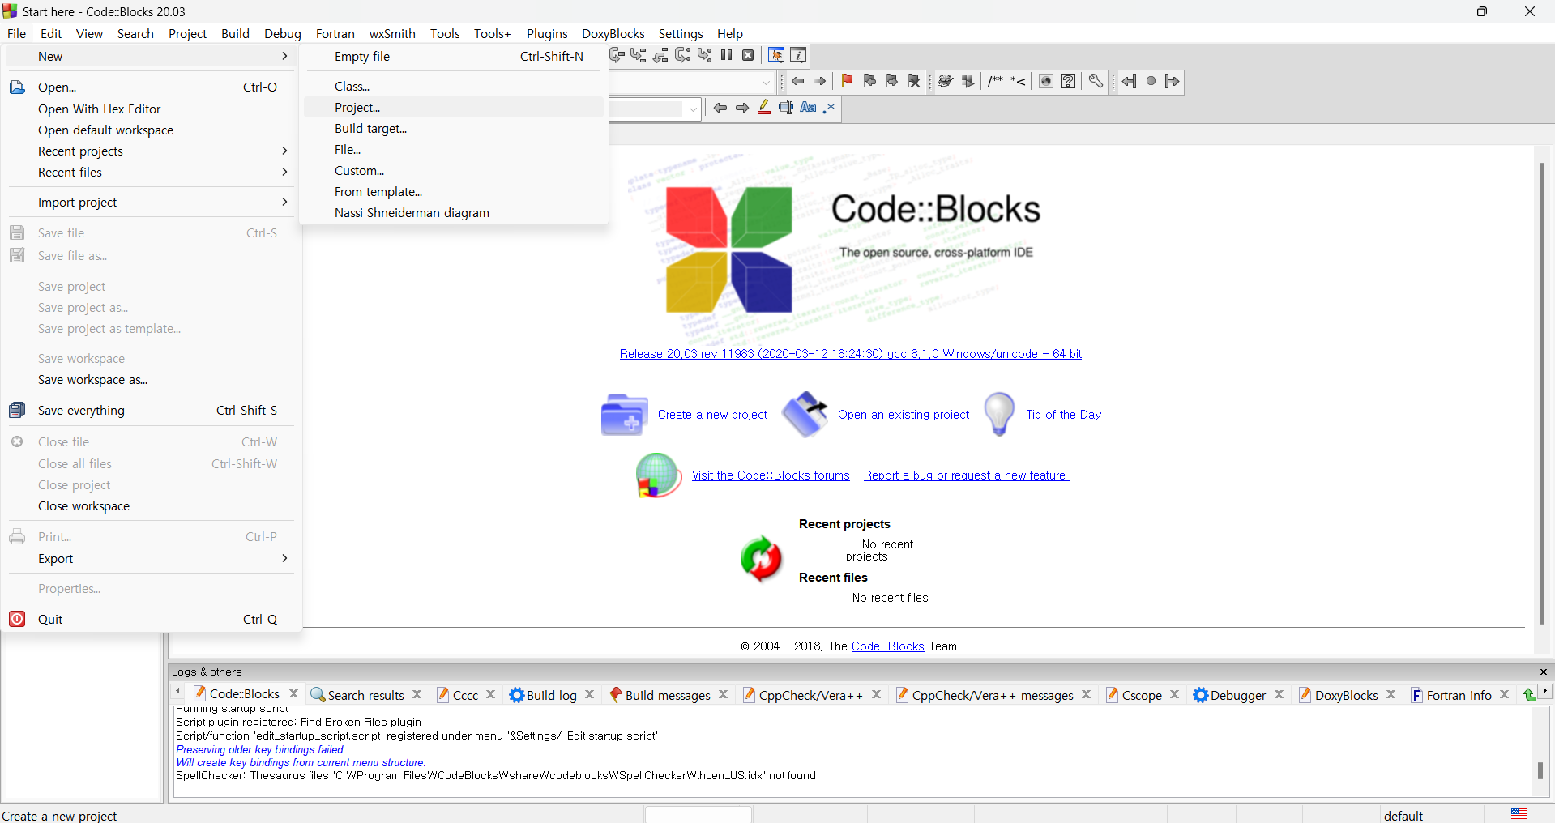Screen dimensions: 1555x823
Task: Open the incremental search text dropdown
Action: [693, 109]
